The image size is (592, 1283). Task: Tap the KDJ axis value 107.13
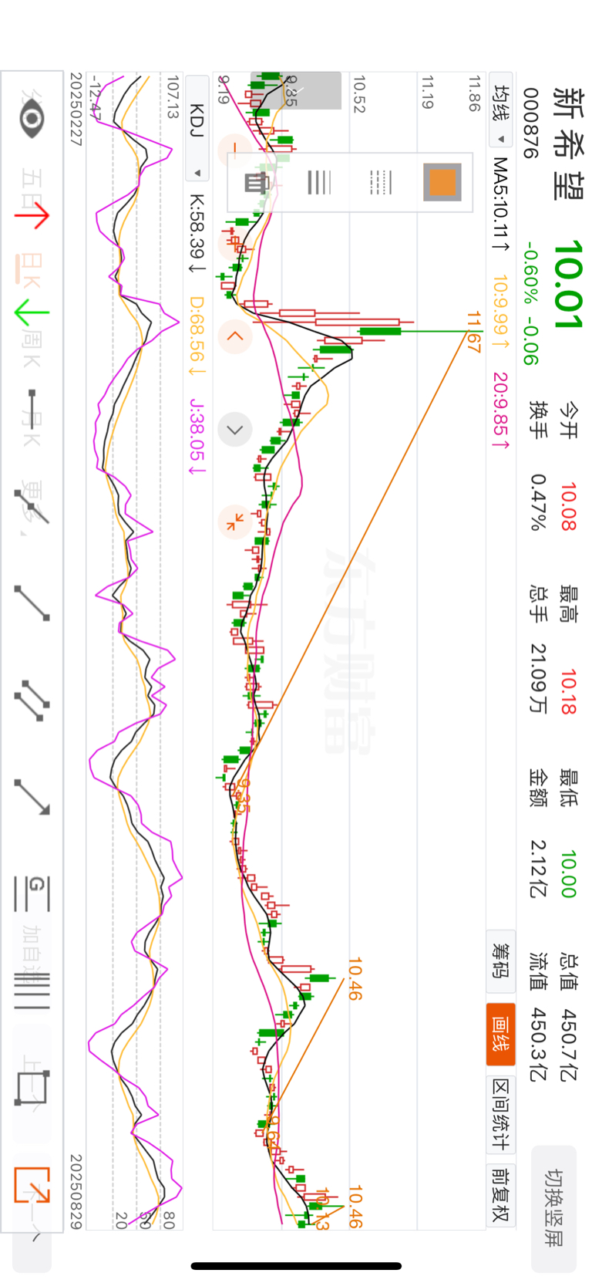172,96
